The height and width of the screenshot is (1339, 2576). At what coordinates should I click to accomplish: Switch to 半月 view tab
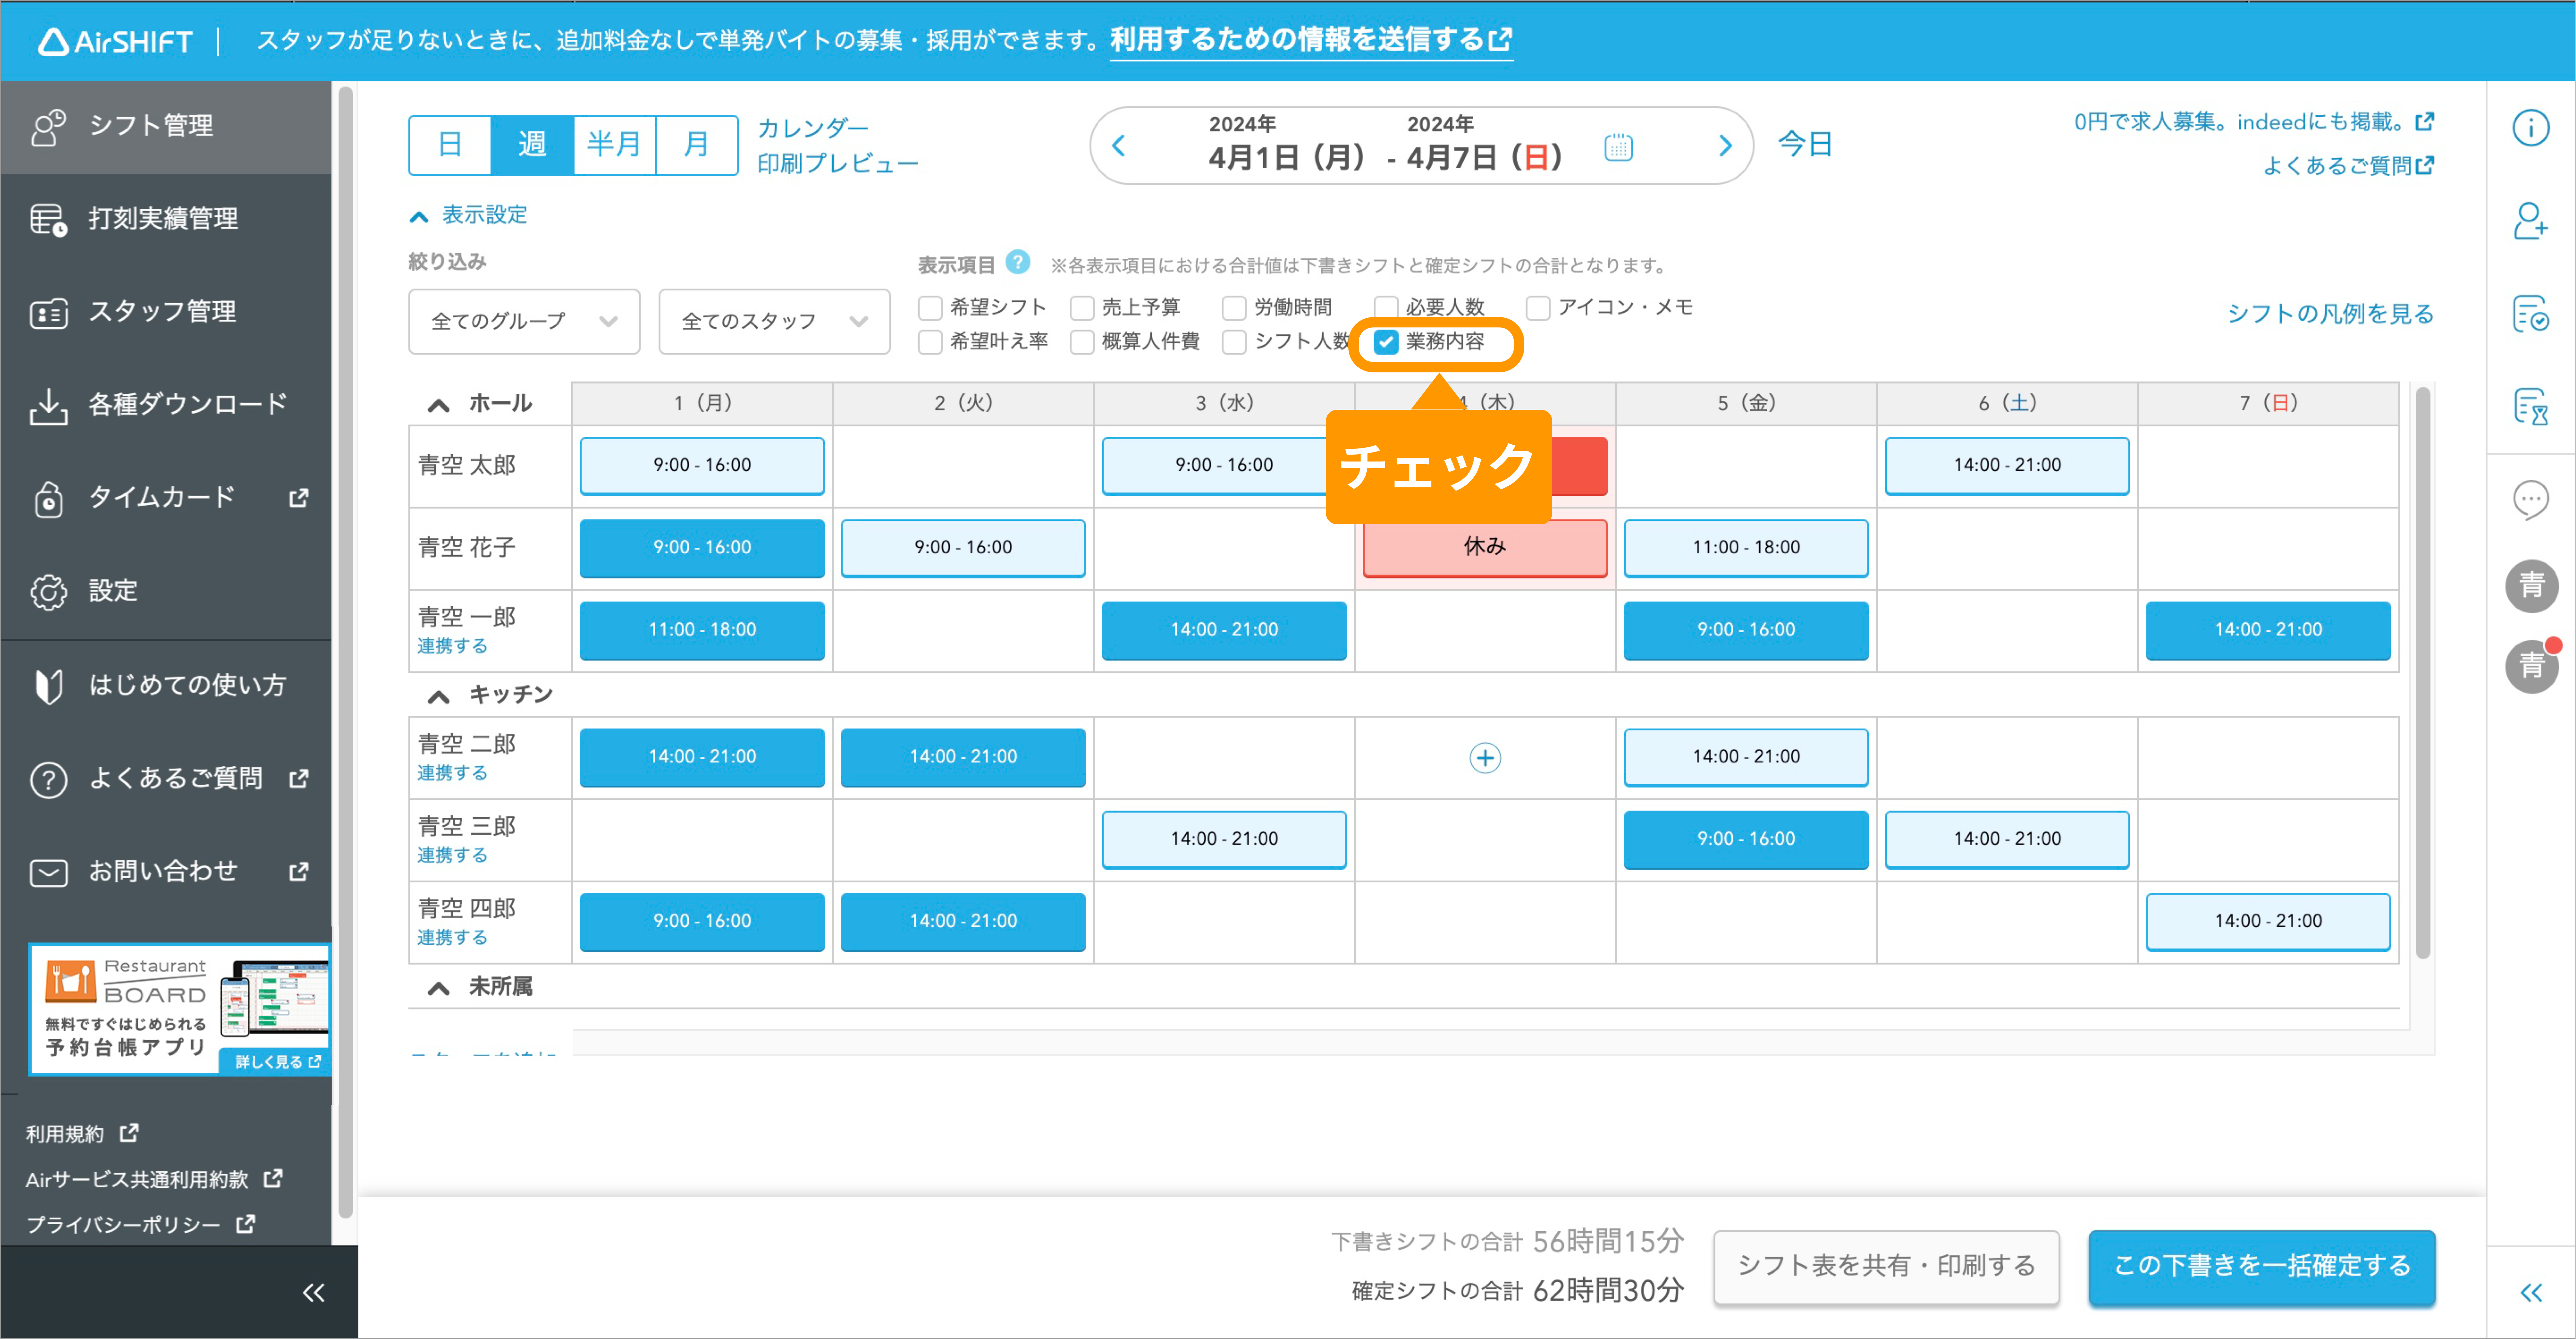click(614, 145)
